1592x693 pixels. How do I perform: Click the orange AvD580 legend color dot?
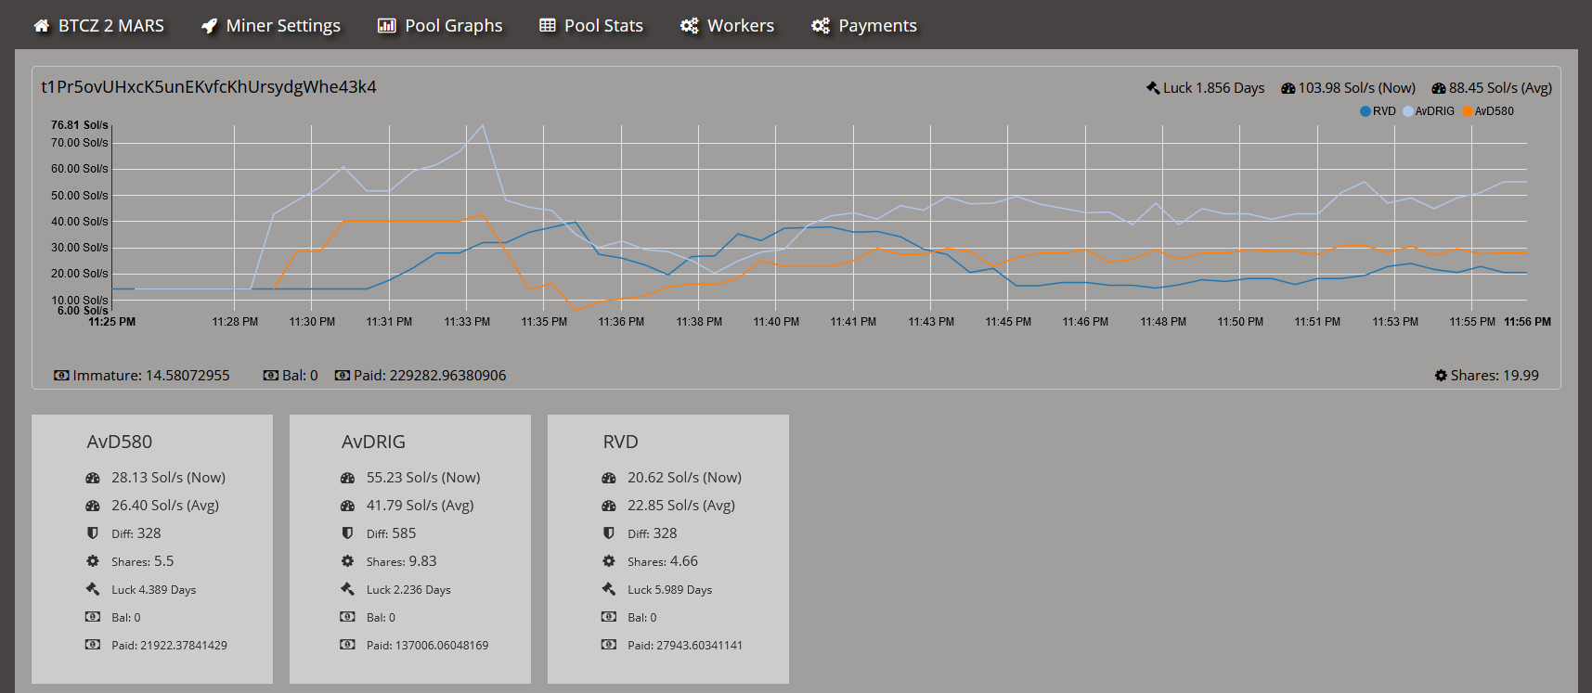pos(1468,111)
